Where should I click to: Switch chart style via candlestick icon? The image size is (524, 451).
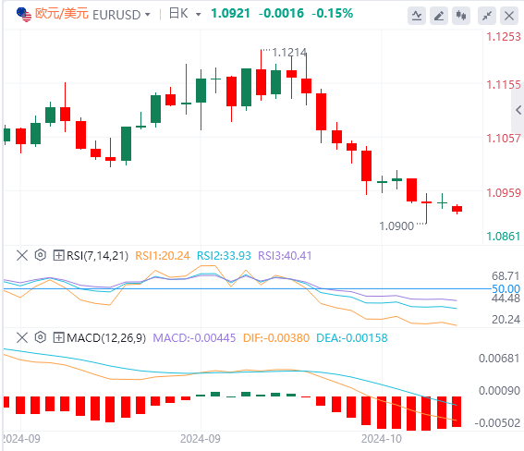pos(461,16)
